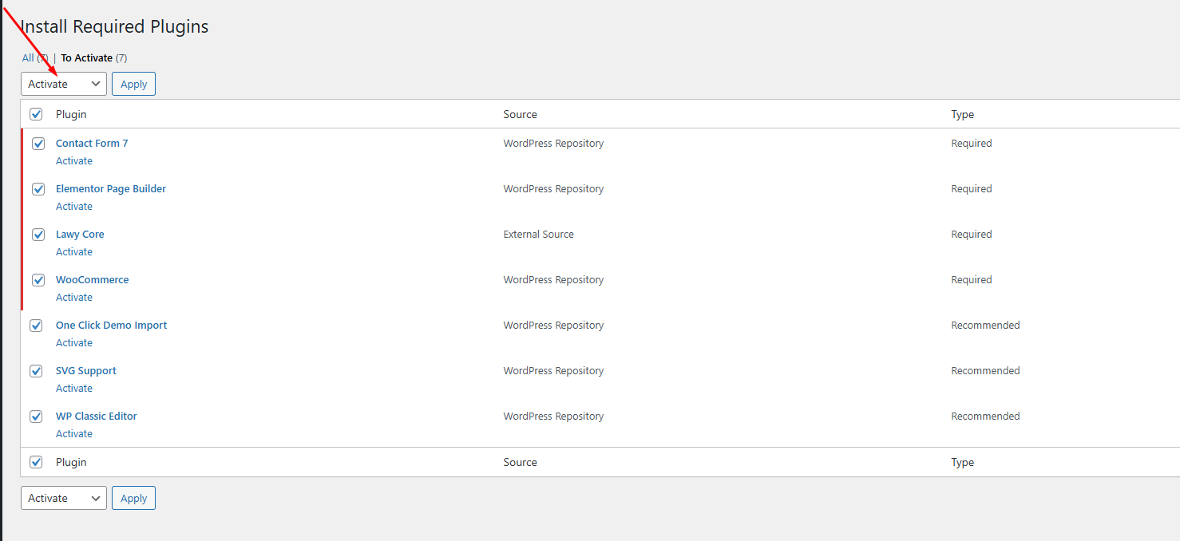This screenshot has height=541, width=1180.
Task: Click Recommended type in SVG Support row
Action: coord(986,371)
